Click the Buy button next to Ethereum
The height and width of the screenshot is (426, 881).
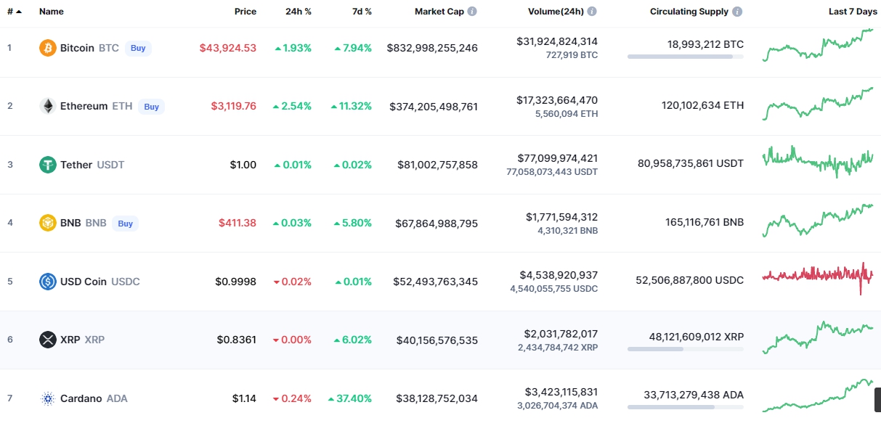tap(151, 106)
